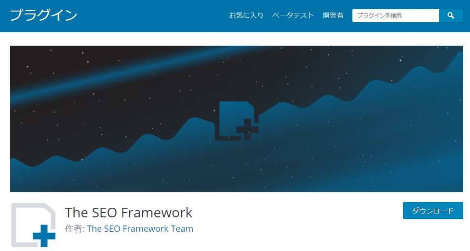Click the starry plugin banner image
The width and height of the screenshot is (470, 251).
pos(237,119)
